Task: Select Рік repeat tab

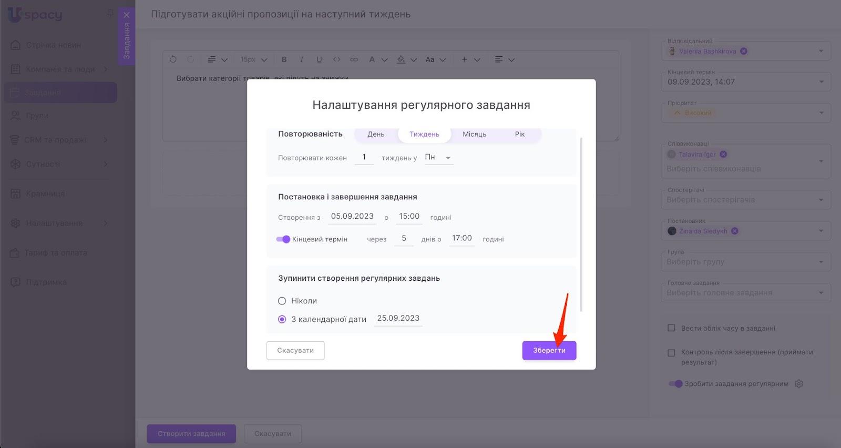Action: 520,134
